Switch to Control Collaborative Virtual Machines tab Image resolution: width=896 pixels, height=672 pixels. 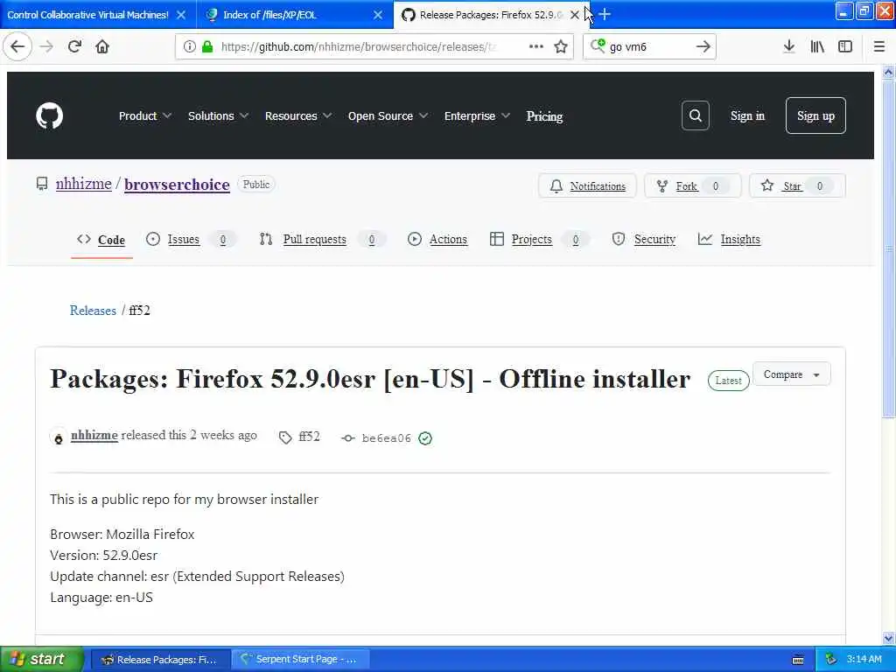coord(88,15)
